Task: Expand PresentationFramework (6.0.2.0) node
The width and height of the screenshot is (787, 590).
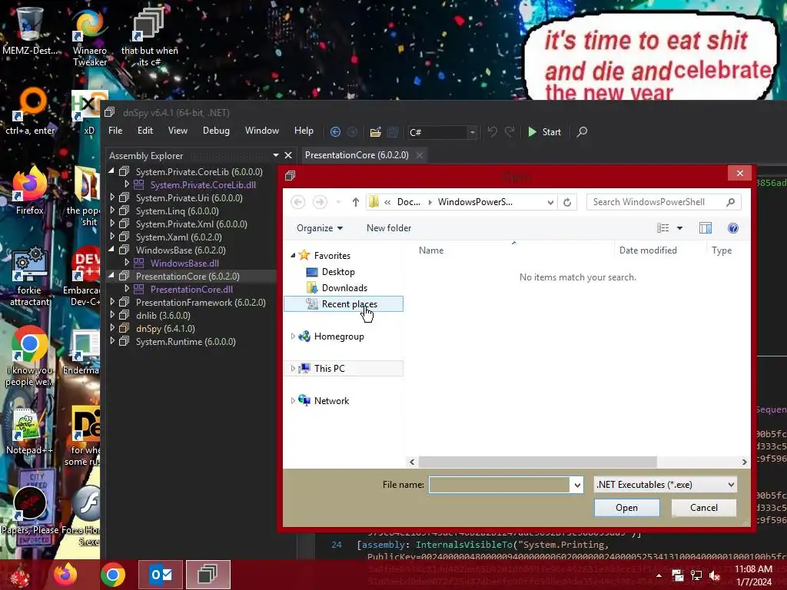Action: coord(112,301)
